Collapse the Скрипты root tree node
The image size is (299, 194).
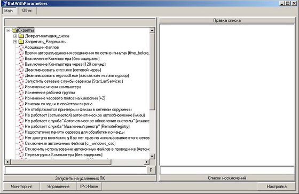8,30
